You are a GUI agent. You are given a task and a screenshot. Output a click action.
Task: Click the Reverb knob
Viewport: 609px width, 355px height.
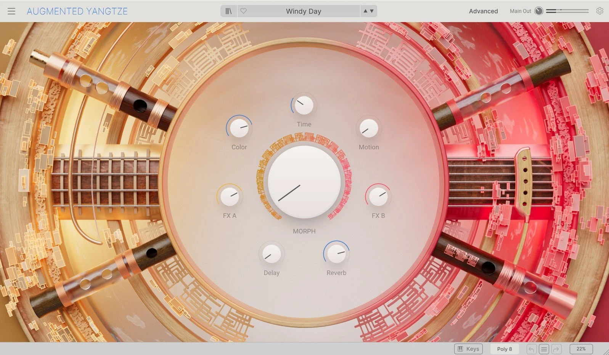(x=336, y=254)
